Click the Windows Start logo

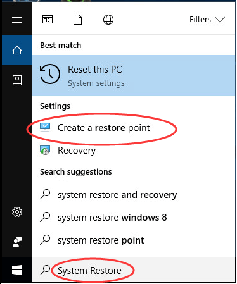coord(17,270)
